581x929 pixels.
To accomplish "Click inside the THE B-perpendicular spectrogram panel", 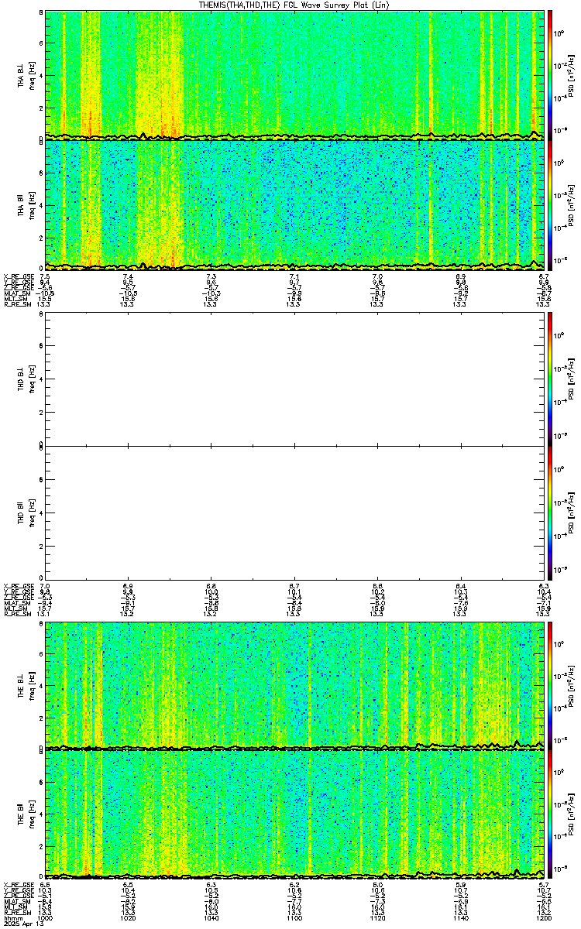I will tap(294, 685).
